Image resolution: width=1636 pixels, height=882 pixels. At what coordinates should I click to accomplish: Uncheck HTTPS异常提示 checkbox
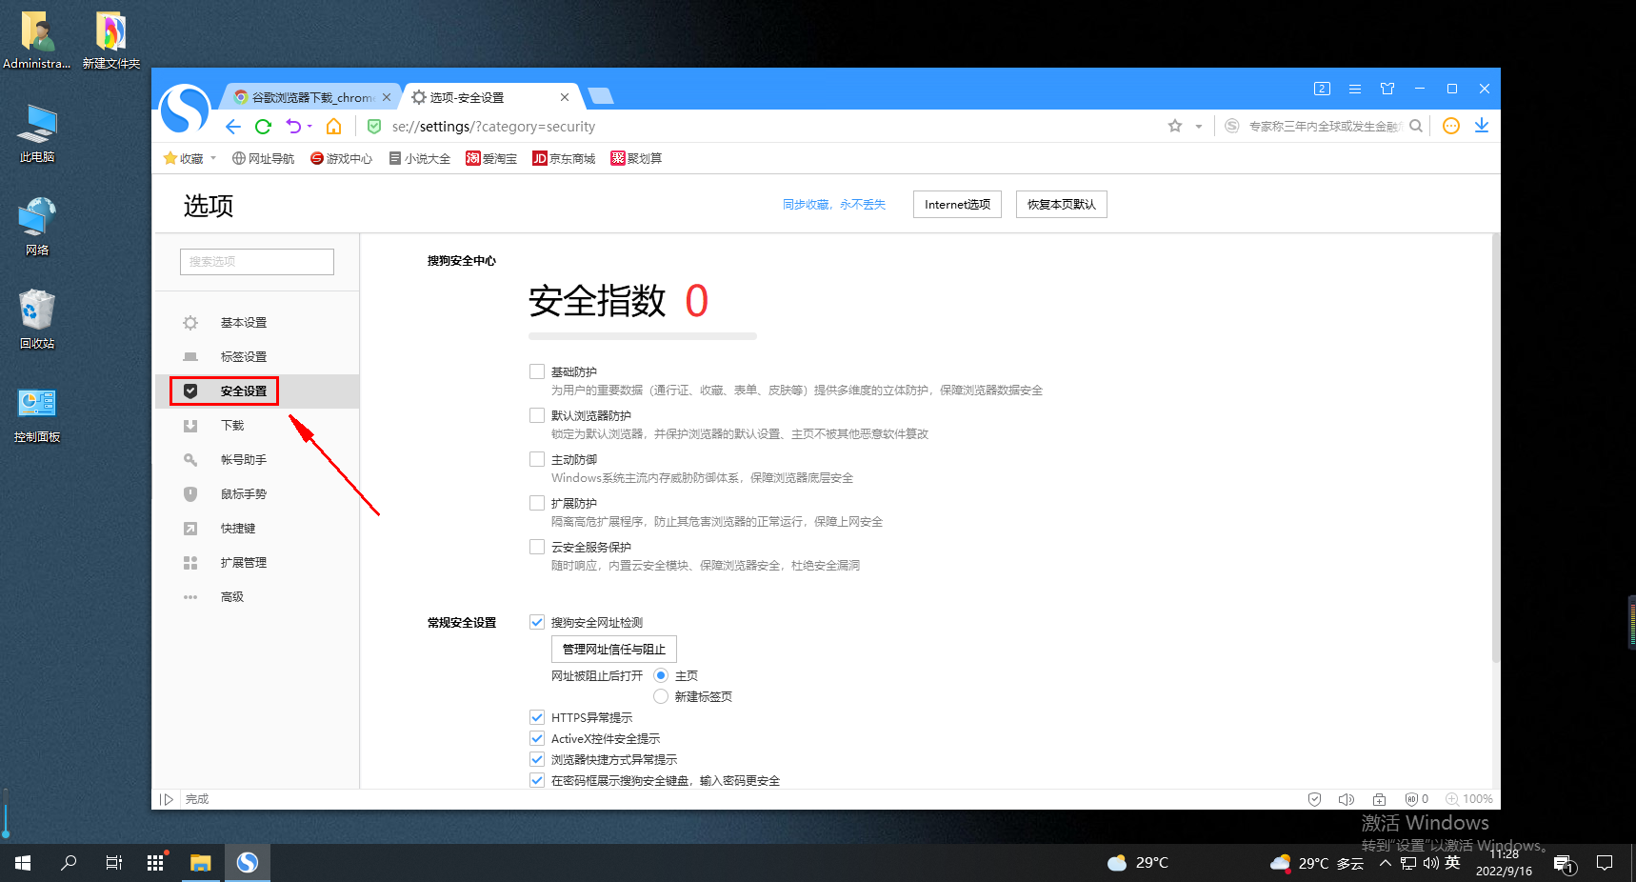537,717
